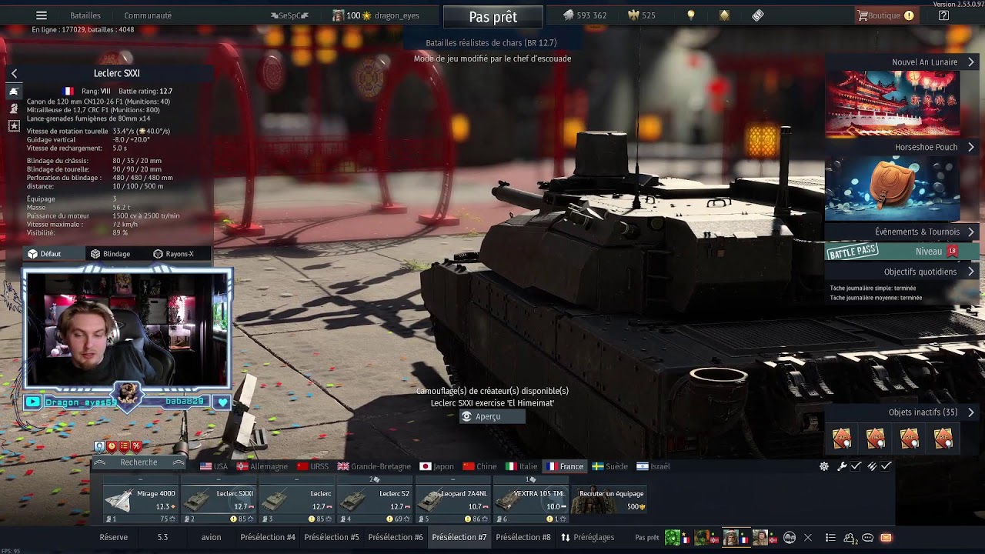The width and height of the screenshot is (985, 554).
Task: Click the back arrow beside Leclerc SXXI
Action: (x=14, y=73)
